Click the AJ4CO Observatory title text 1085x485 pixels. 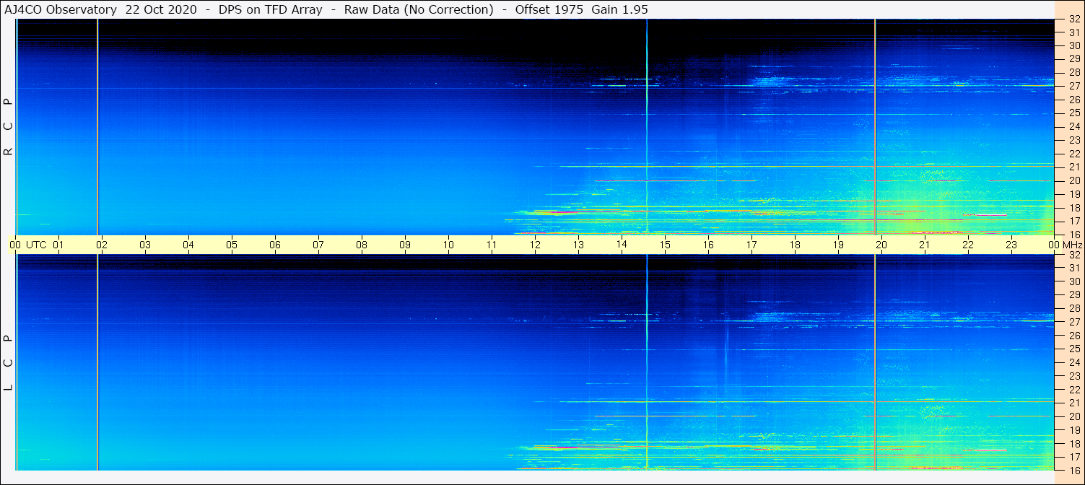61,9
